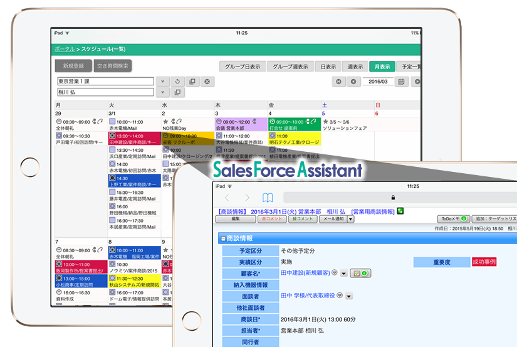Screen dimensions: 517x347
Task: Click the メール通知 button
Action: pos(333,219)
